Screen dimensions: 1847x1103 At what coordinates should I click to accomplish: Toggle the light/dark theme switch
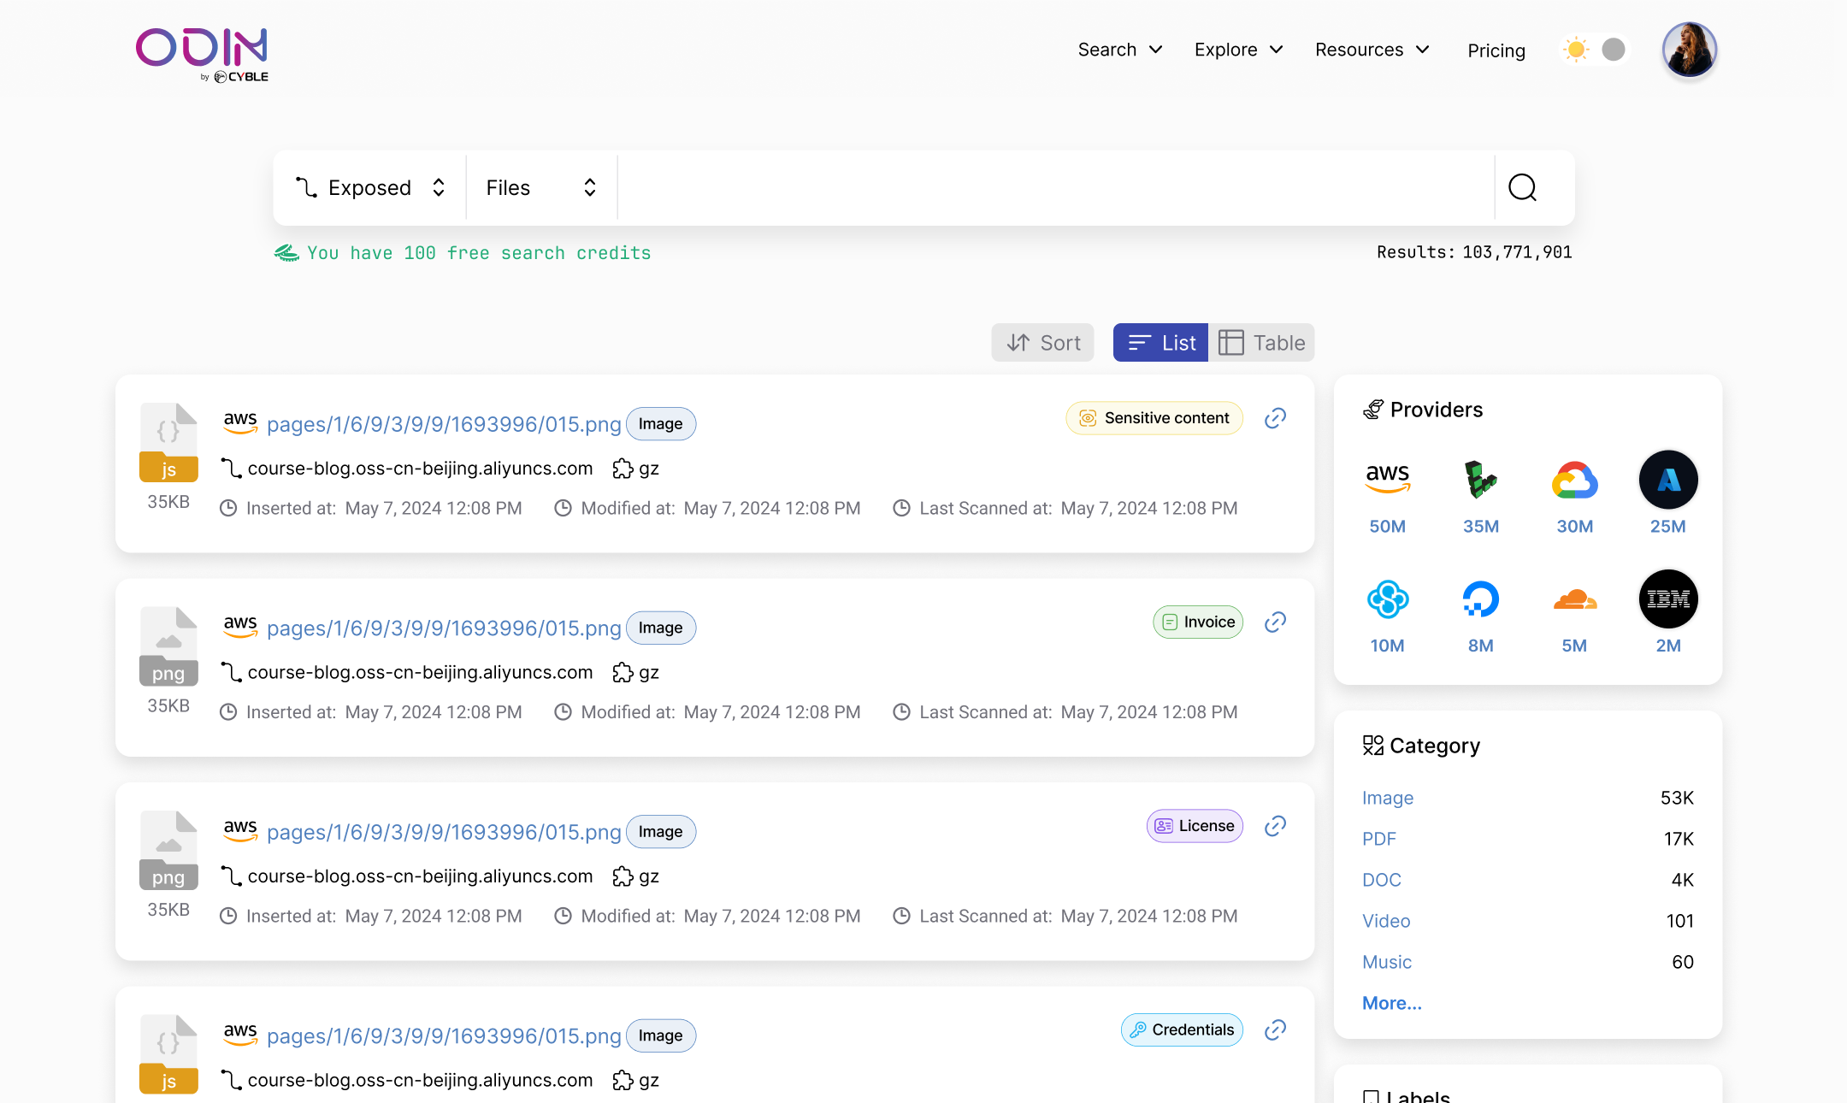[x=1594, y=50]
